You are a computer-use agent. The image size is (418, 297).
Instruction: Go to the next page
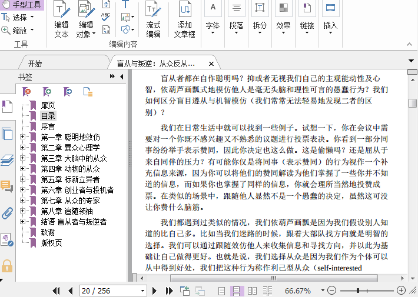click(x=154, y=291)
